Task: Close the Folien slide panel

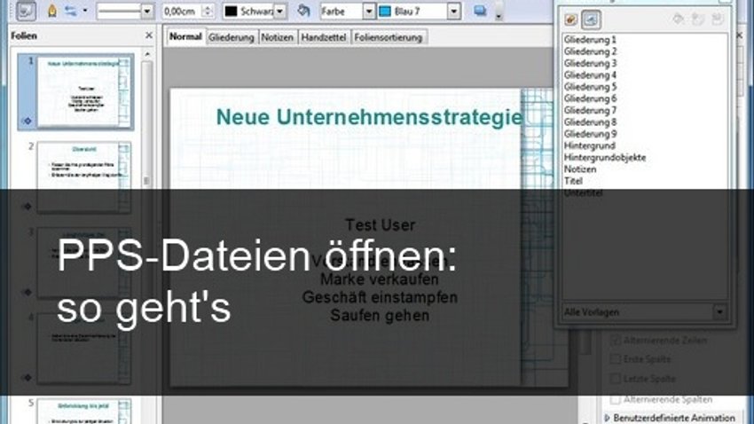Action: [149, 35]
